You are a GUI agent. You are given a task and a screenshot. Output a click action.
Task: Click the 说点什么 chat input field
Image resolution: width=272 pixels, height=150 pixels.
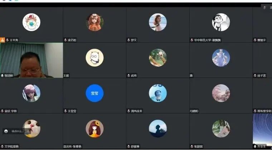click(x=17, y=131)
